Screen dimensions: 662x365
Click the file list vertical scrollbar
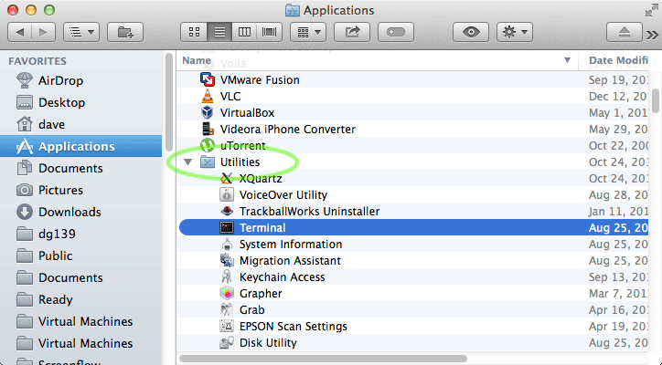click(656, 100)
